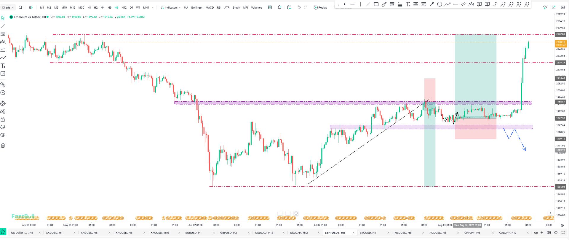Toggle the Bollinger indicator

(x=197, y=8)
